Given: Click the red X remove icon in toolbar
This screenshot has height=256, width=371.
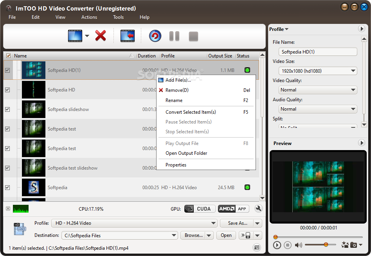Looking at the screenshot, I should (101, 36).
